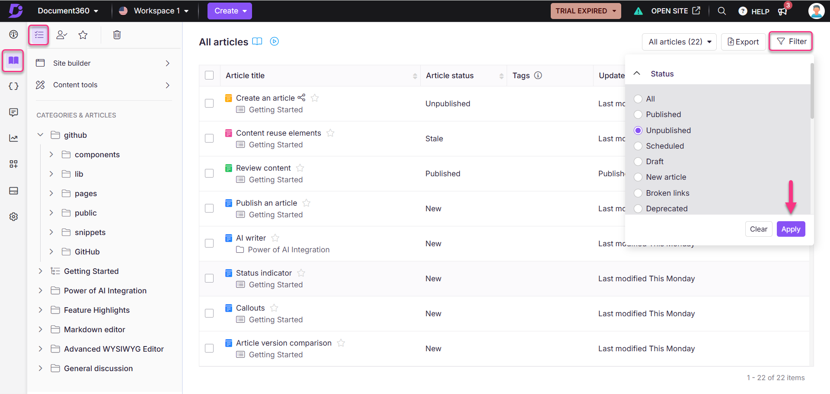Sort by Article status column
Screen dimensions: 830x394
click(501, 76)
